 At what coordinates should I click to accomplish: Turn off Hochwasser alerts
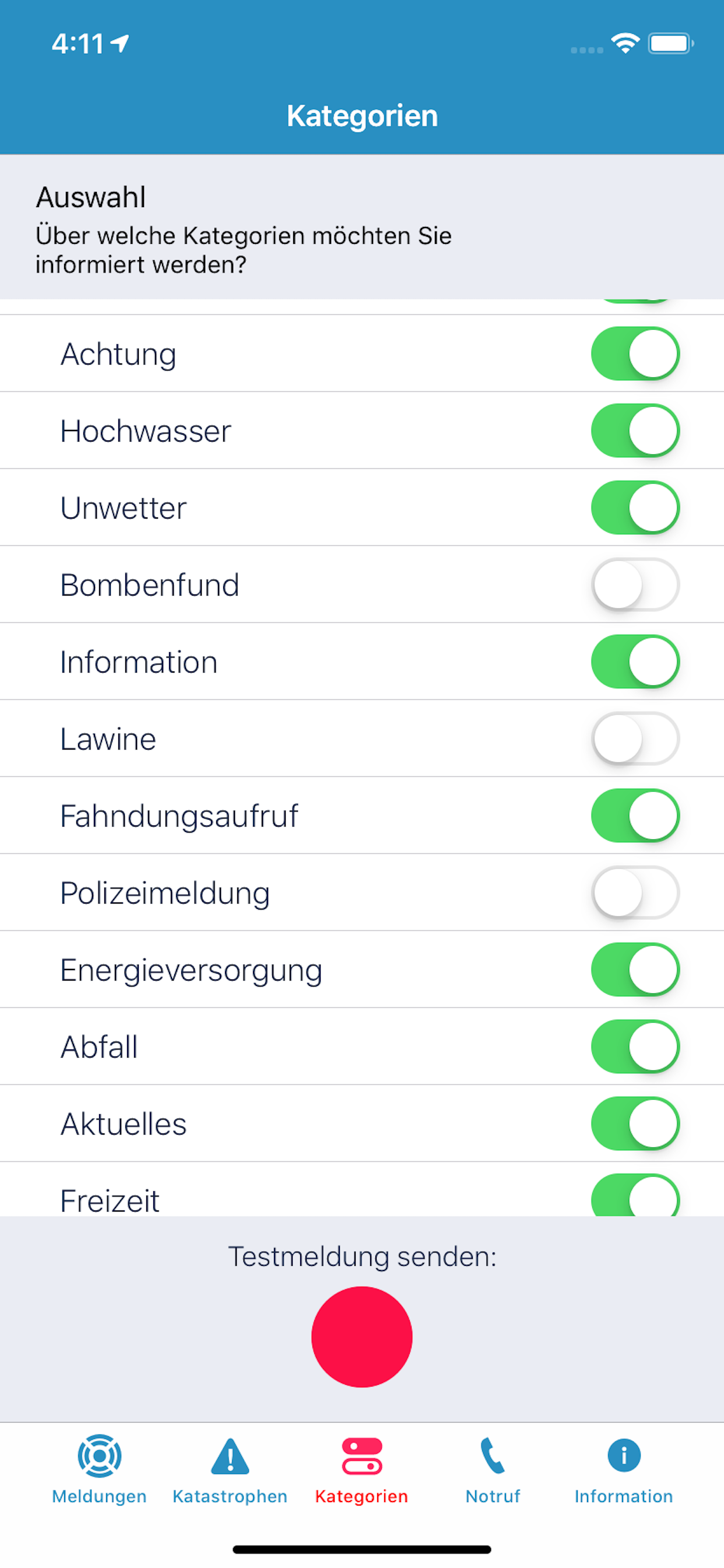click(x=635, y=430)
